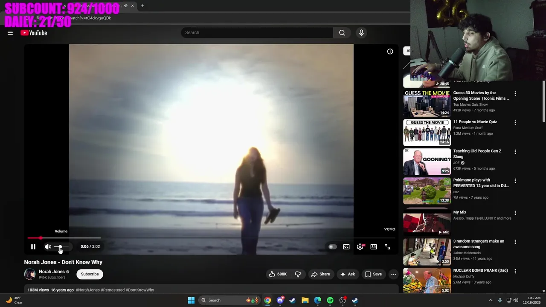Open the My Mix playlist title
This screenshot has width=546, height=307.
point(460,212)
